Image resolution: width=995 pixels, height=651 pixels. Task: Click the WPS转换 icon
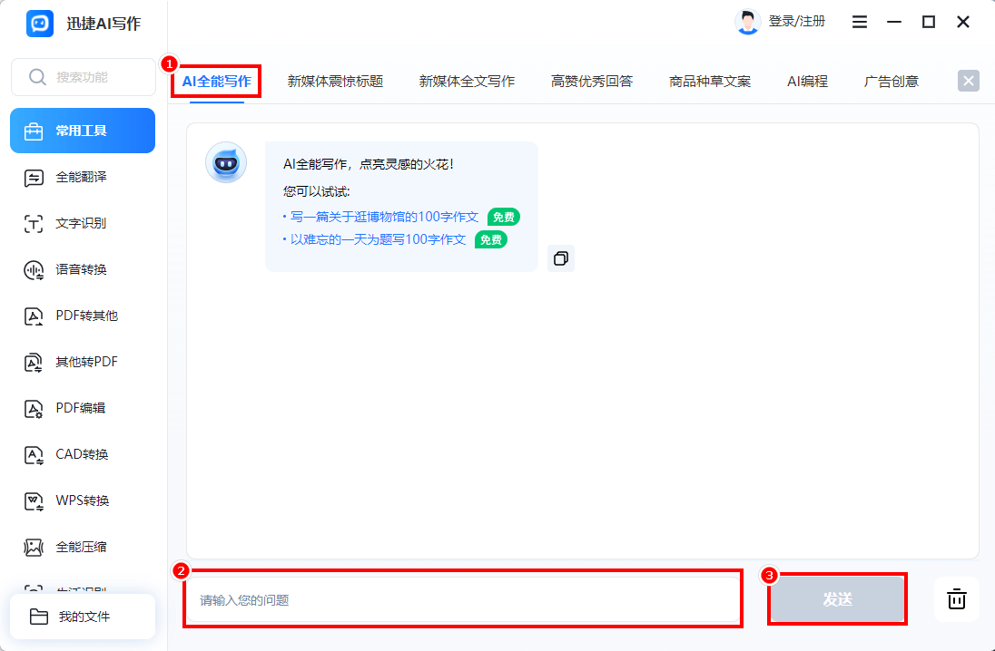tap(34, 501)
